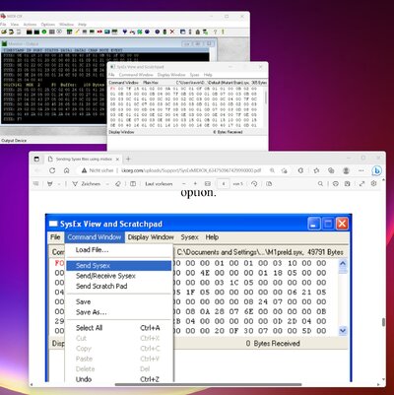Activate the Zeichnen draw tool
Viewport: 394px width, 395px height.
[87, 183]
